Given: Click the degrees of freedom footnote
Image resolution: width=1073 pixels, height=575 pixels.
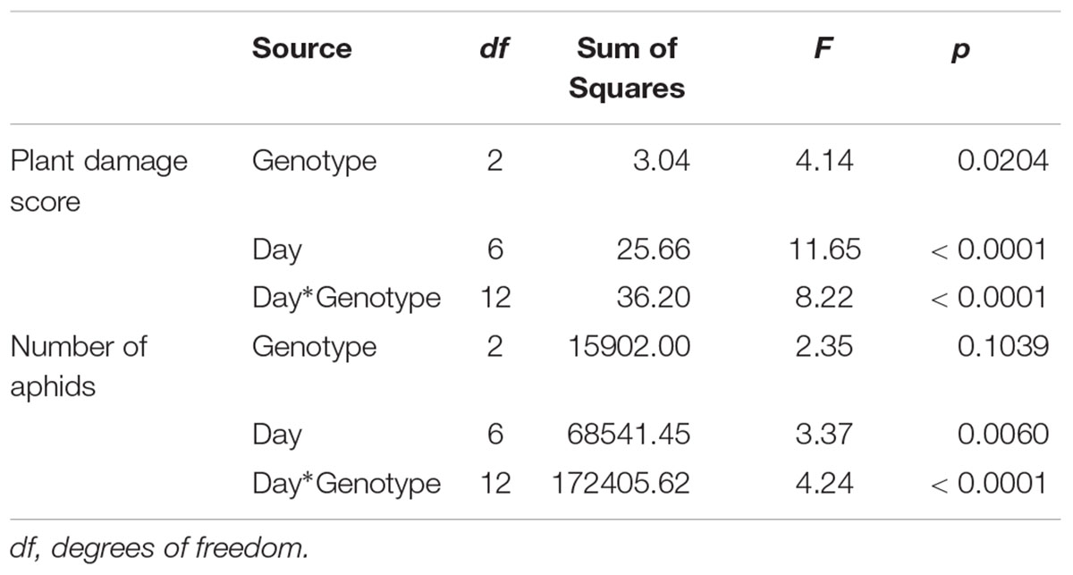Looking at the screenshot, I should click(x=159, y=548).
